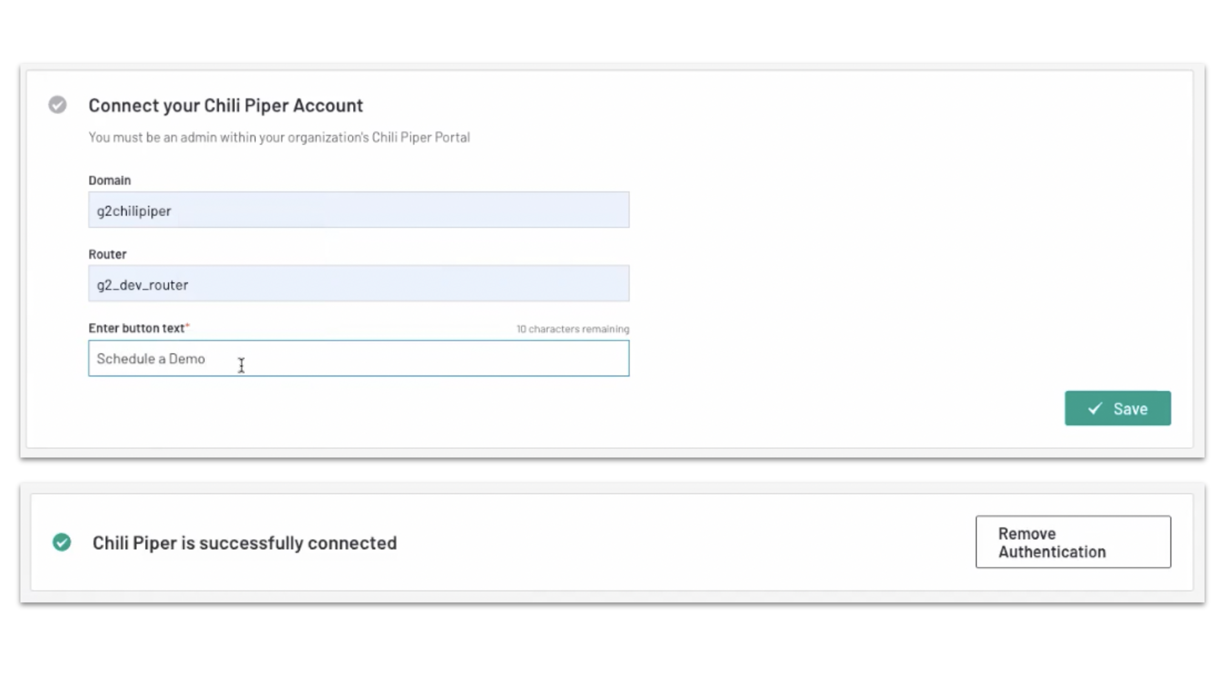1225x675 pixels.
Task: Click the g2_dev_router value text
Action: pos(142,285)
